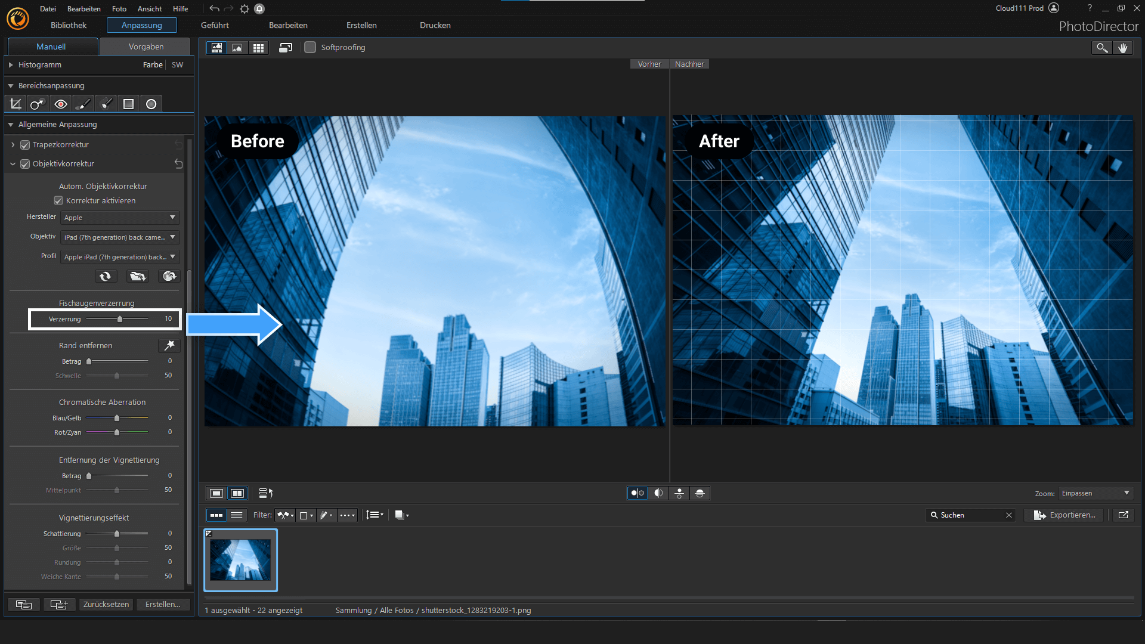This screenshot has height=644, width=1145.
Task: Click the eye/visibility region tool
Action: coord(60,104)
